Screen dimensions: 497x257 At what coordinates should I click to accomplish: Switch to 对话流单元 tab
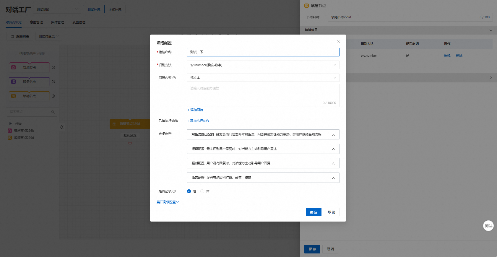tap(14, 22)
